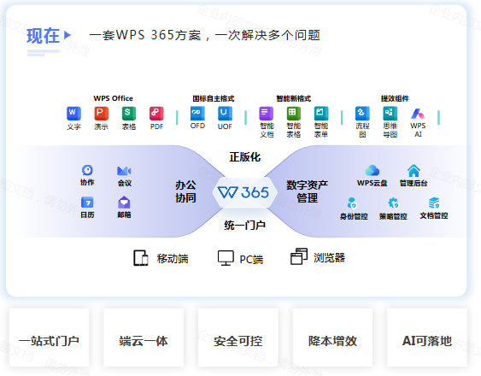Click the WPS 文字 Writer icon
The height and width of the screenshot is (376, 481).
point(74,114)
